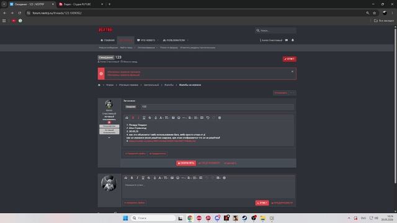Toggle BB code mode in edit-post toolbar
Screen dimensions: 397x223
[x=220, y=118]
